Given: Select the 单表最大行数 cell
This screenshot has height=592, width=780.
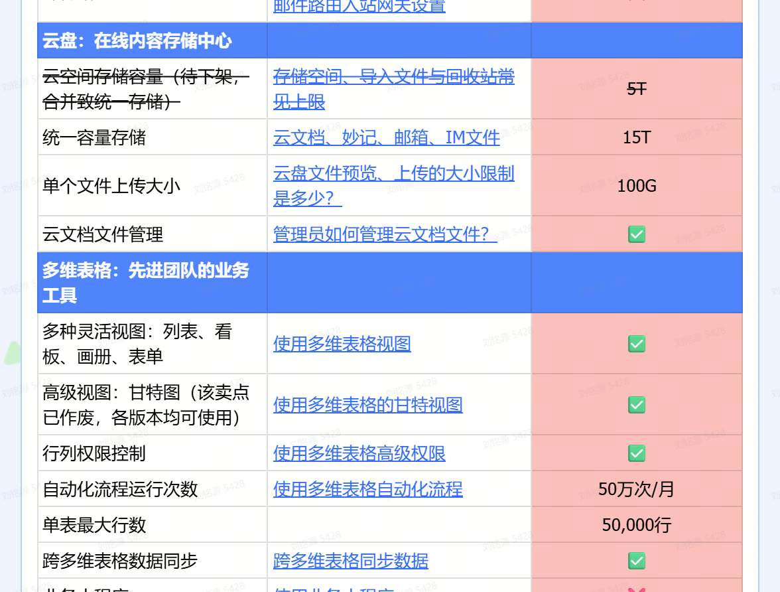Looking at the screenshot, I should point(153,525).
